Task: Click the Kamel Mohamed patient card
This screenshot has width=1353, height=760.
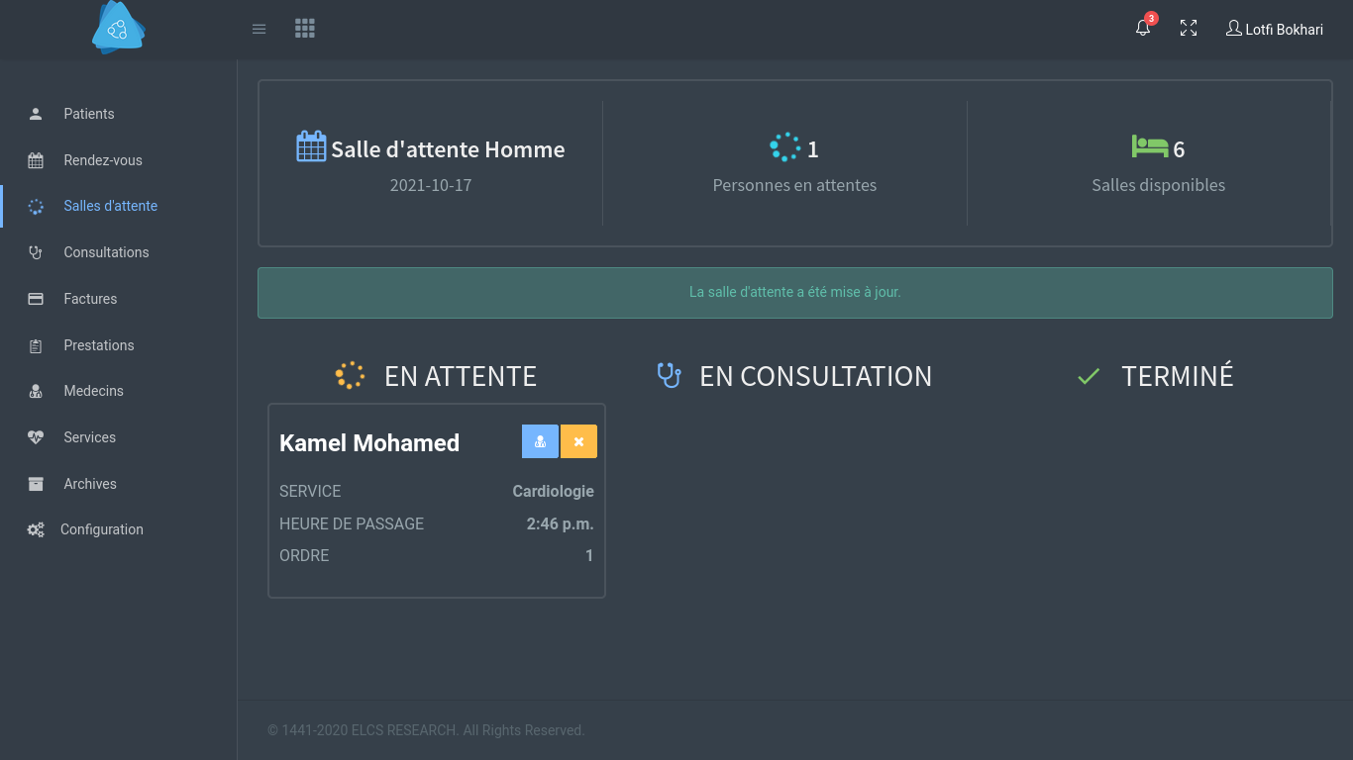Action: tap(437, 501)
